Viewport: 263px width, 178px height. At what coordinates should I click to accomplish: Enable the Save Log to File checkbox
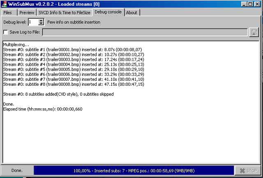pos(6,32)
